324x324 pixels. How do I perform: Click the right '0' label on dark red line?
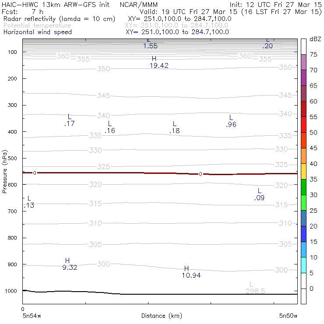(201, 174)
